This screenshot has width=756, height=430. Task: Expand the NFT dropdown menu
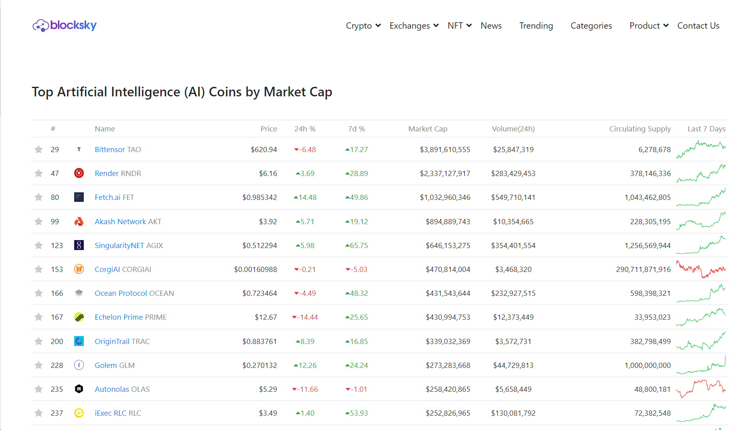tap(460, 25)
